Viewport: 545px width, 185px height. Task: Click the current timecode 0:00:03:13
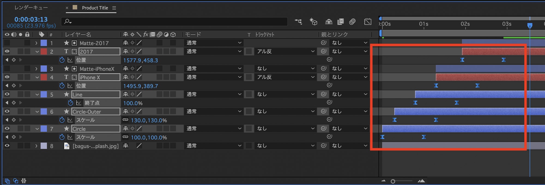pyautogui.click(x=31, y=19)
